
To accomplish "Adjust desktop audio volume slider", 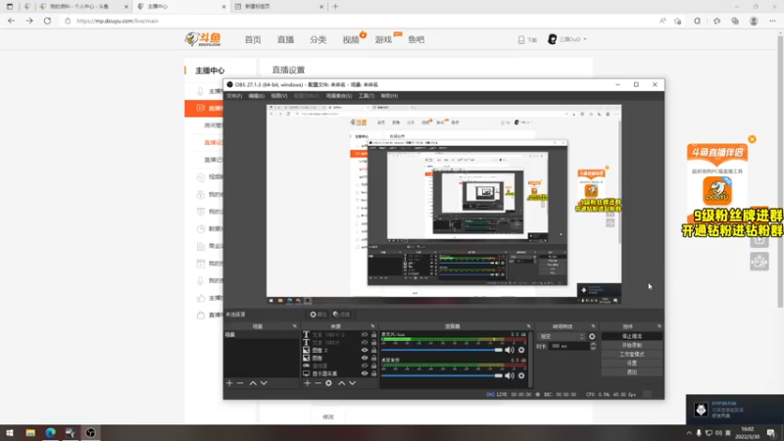I will (442, 375).
